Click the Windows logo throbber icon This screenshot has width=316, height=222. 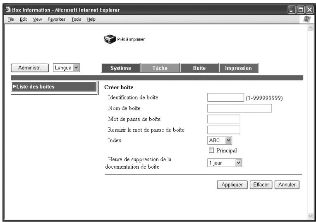(307, 19)
